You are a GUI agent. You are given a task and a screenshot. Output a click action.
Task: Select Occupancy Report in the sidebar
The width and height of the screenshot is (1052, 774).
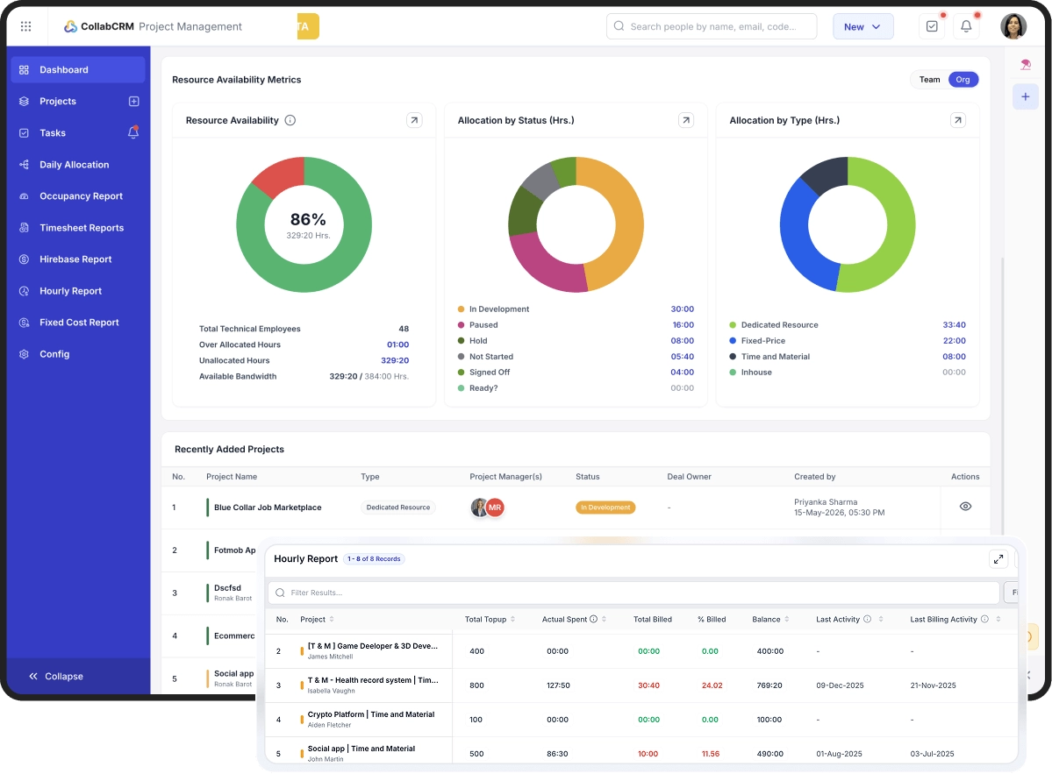[x=79, y=195]
